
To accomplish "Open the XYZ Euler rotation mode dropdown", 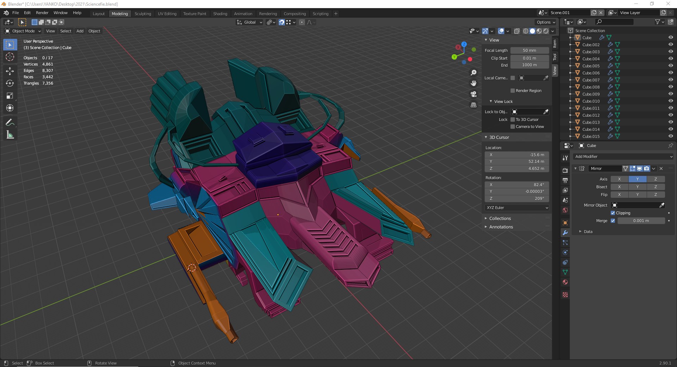I will [517, 208].
